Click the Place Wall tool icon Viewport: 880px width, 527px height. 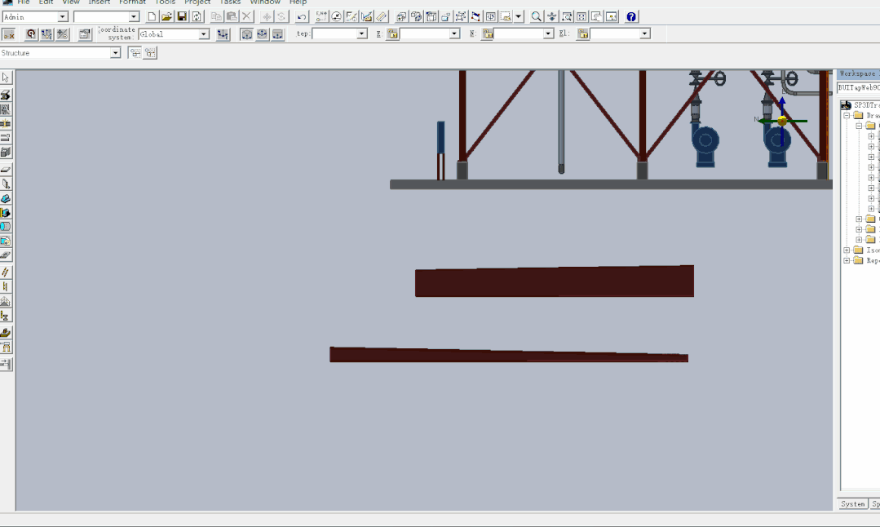pyautogui.click(x=6, y=184)
